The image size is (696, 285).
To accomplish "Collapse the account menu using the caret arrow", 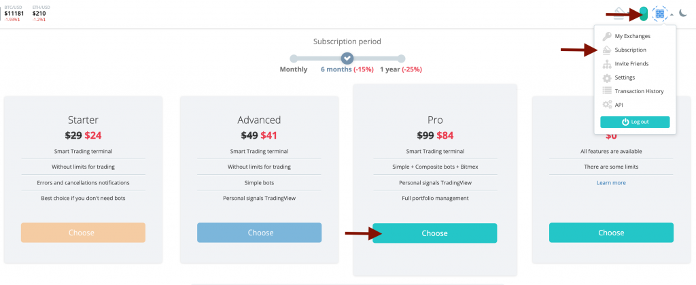I will pos(672,14).
